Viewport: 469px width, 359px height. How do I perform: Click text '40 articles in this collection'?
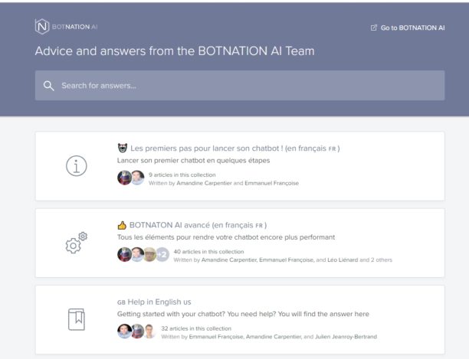[x=208, y=252]
